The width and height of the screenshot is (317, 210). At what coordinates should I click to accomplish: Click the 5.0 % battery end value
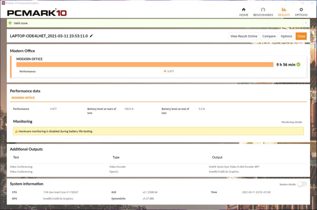(x=202, y=109)
